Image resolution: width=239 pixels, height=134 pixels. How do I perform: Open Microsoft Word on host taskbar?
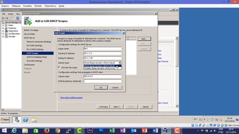click(x=155, y=131)
